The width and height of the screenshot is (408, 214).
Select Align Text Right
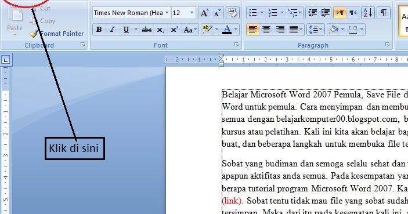280,30
